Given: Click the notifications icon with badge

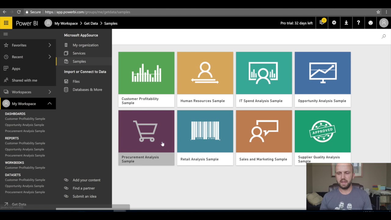Looking at the screenshot, I should (322, 23).
